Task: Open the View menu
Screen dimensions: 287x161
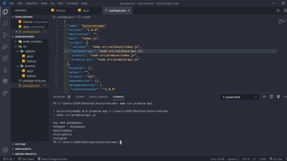Action: [44, 3]
